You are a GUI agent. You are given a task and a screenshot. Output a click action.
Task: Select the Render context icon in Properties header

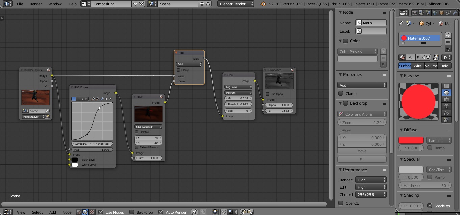415,12
